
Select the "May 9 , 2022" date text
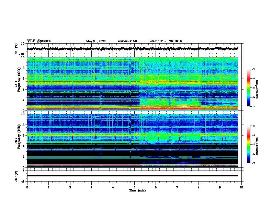[96, 41]
